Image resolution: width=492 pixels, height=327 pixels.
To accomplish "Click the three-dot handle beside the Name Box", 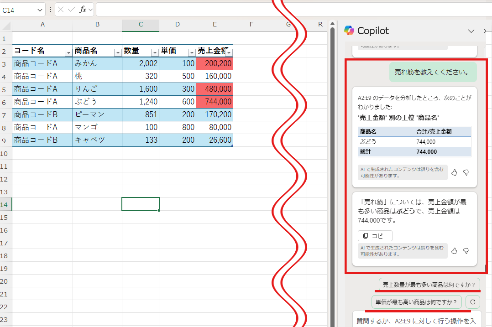I will tap(50, 10).
